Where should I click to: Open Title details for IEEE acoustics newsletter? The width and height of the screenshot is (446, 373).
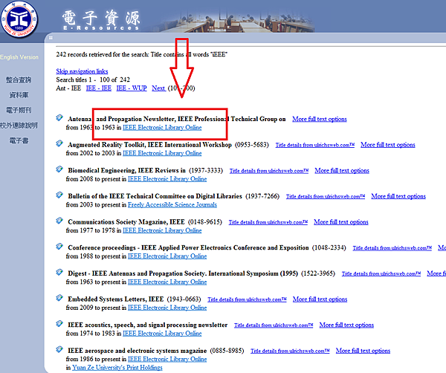[x=274, y=325]
